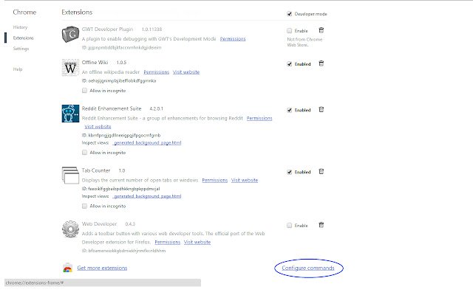Screen dimensions: 473x295
Task: Remove Web Developer via trash icon
Action: tap(321, 225)
